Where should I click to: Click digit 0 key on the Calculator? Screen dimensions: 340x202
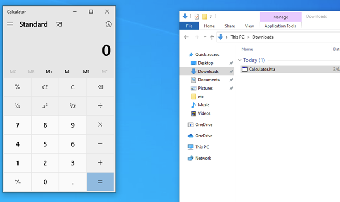45,182
